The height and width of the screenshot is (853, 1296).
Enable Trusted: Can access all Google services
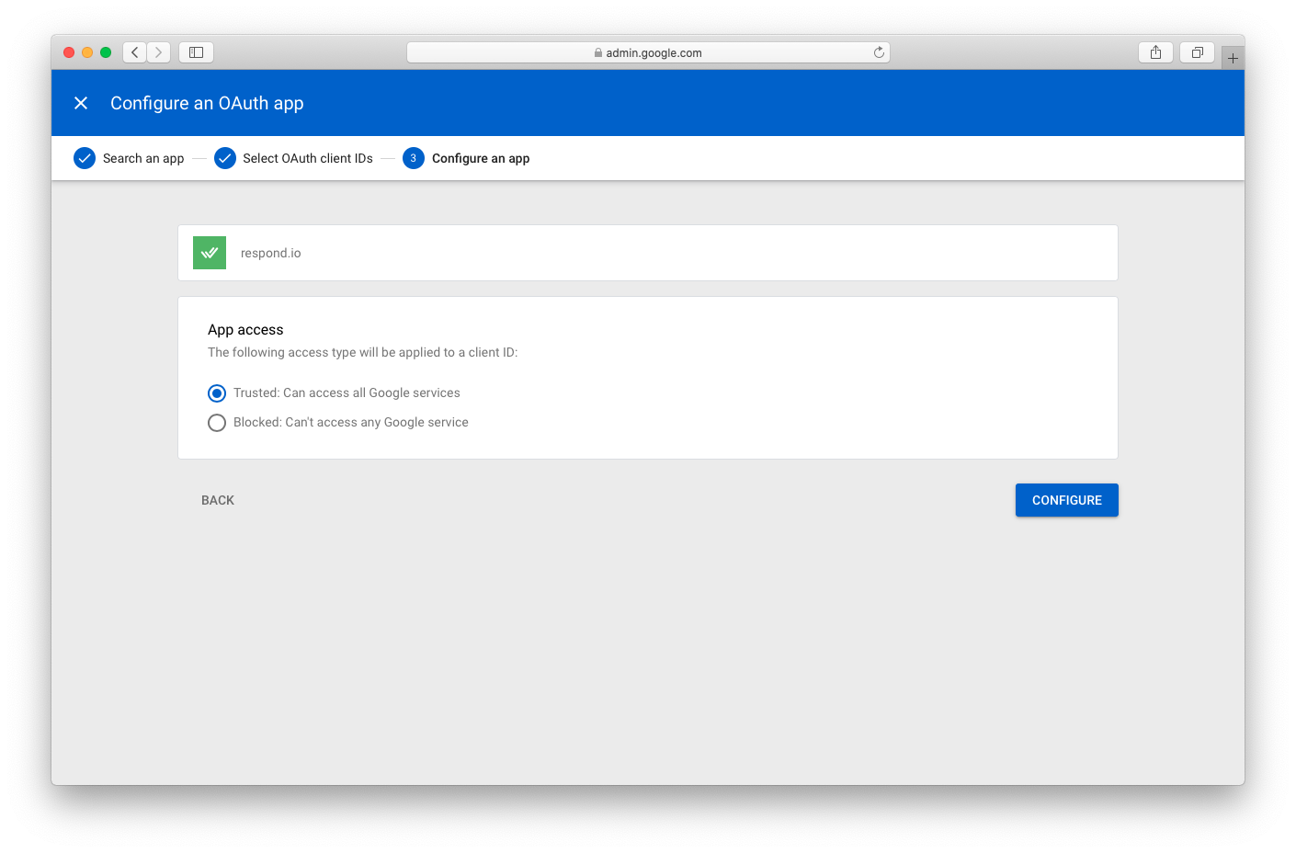click(217, 392)
